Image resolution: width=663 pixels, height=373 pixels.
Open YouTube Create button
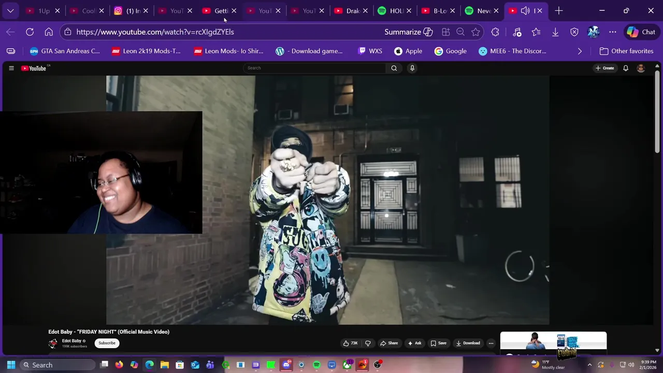[605, 68]
